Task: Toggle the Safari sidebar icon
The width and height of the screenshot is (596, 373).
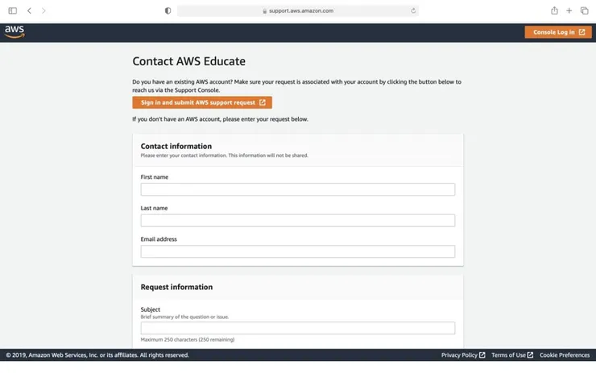Action: point(12,10)
